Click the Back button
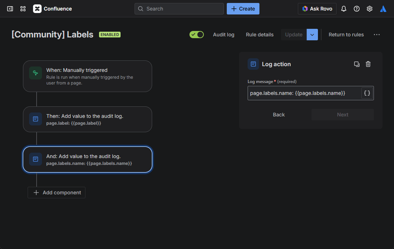The image size is (394, 249). click(x=279, y=115)
